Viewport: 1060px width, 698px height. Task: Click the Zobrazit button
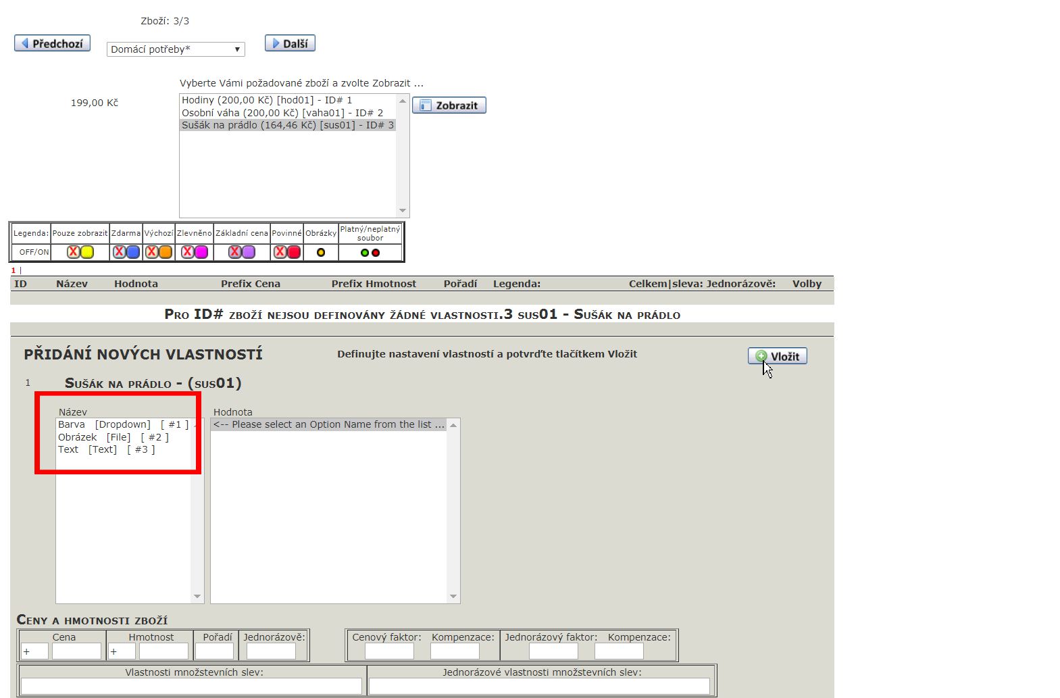coord(449,105)
